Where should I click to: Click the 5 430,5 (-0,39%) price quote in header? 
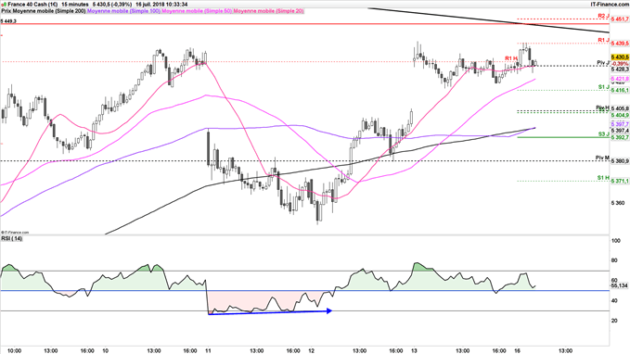click(112, 4)
